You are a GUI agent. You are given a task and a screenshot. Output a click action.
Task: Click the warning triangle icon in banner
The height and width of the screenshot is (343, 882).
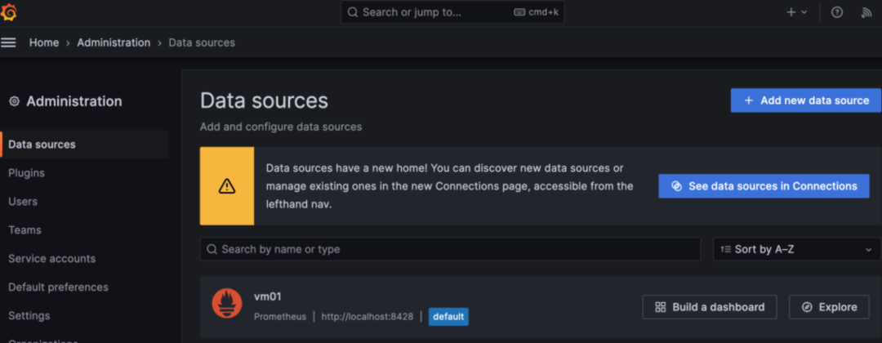point(227,186)
